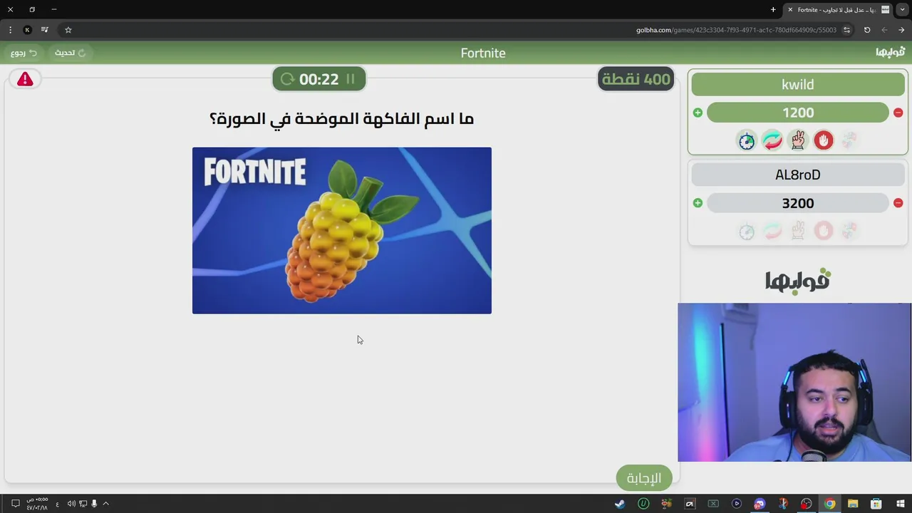This screenshot has width=912, height=513.
Task: Use kwild's stopwatch power-up
Action: [x=747, y=140]
